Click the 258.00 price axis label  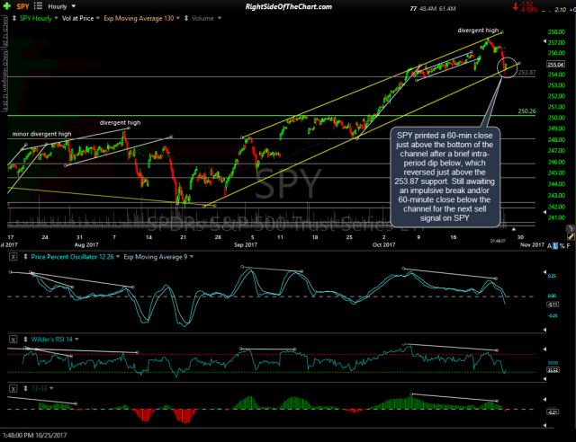coord(556,32)
